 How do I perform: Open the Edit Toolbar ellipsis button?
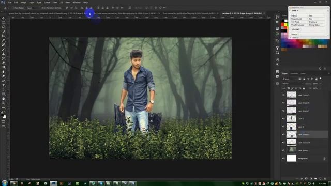(3, 107)
